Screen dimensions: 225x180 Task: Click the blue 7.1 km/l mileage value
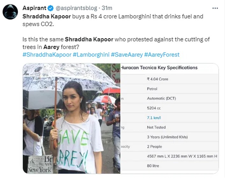click(x=152, y=118)
